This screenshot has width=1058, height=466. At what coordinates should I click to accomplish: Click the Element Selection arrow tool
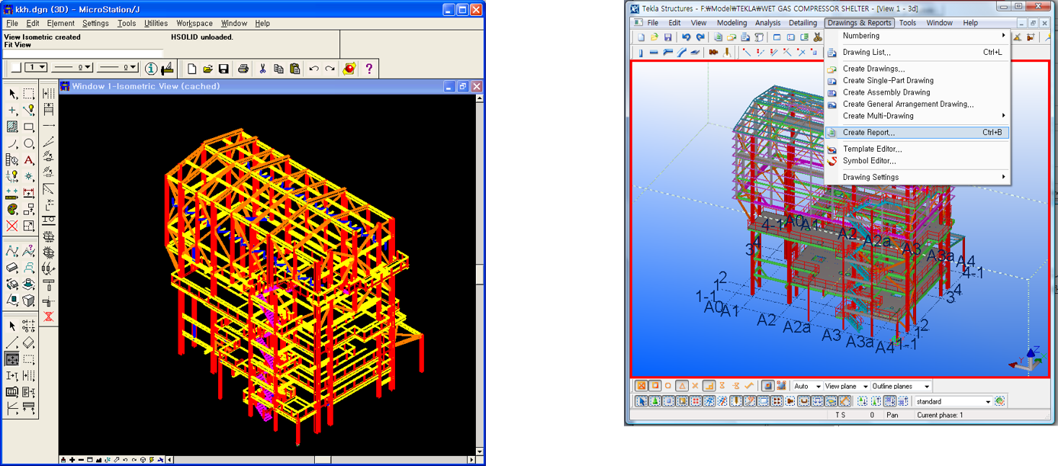click(13, 94)
